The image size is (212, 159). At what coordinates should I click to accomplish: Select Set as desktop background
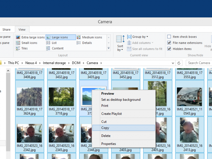(x=124, y=100)
